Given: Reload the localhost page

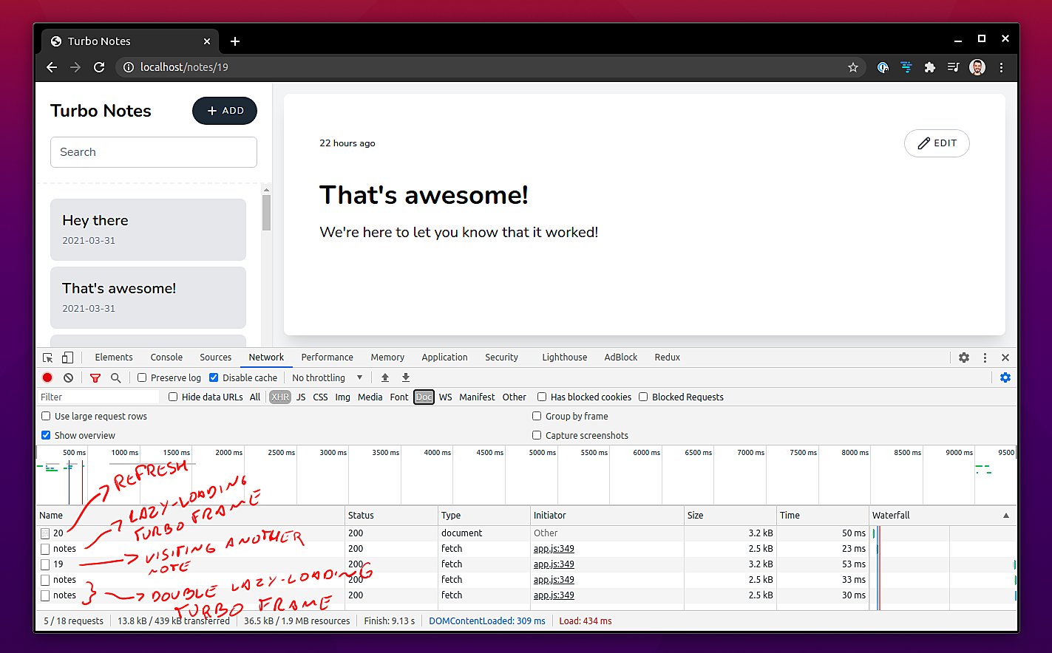Looking at the screenshot, I should point(99,67).
